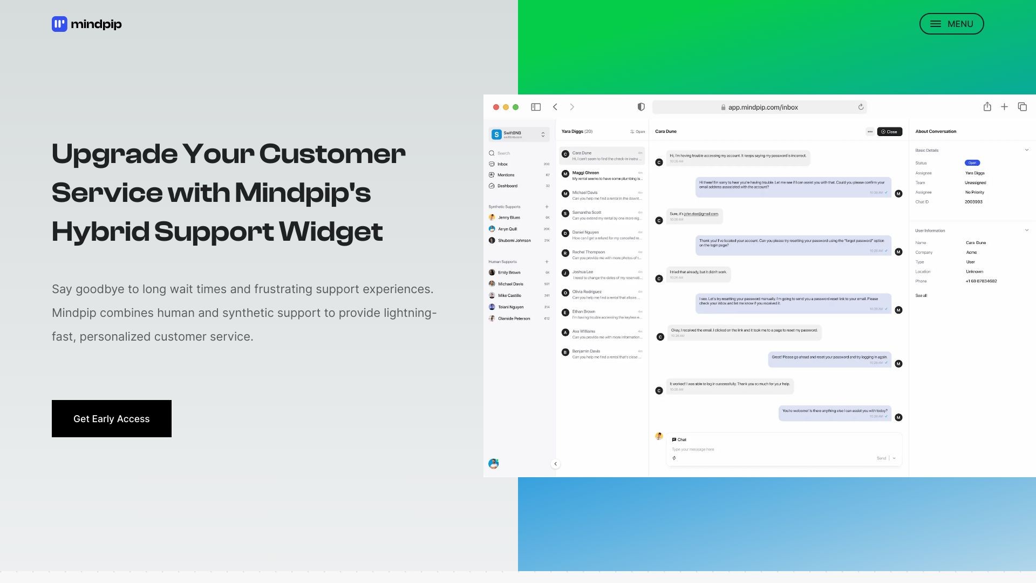Open the MENU at the top right

(951, 24)
